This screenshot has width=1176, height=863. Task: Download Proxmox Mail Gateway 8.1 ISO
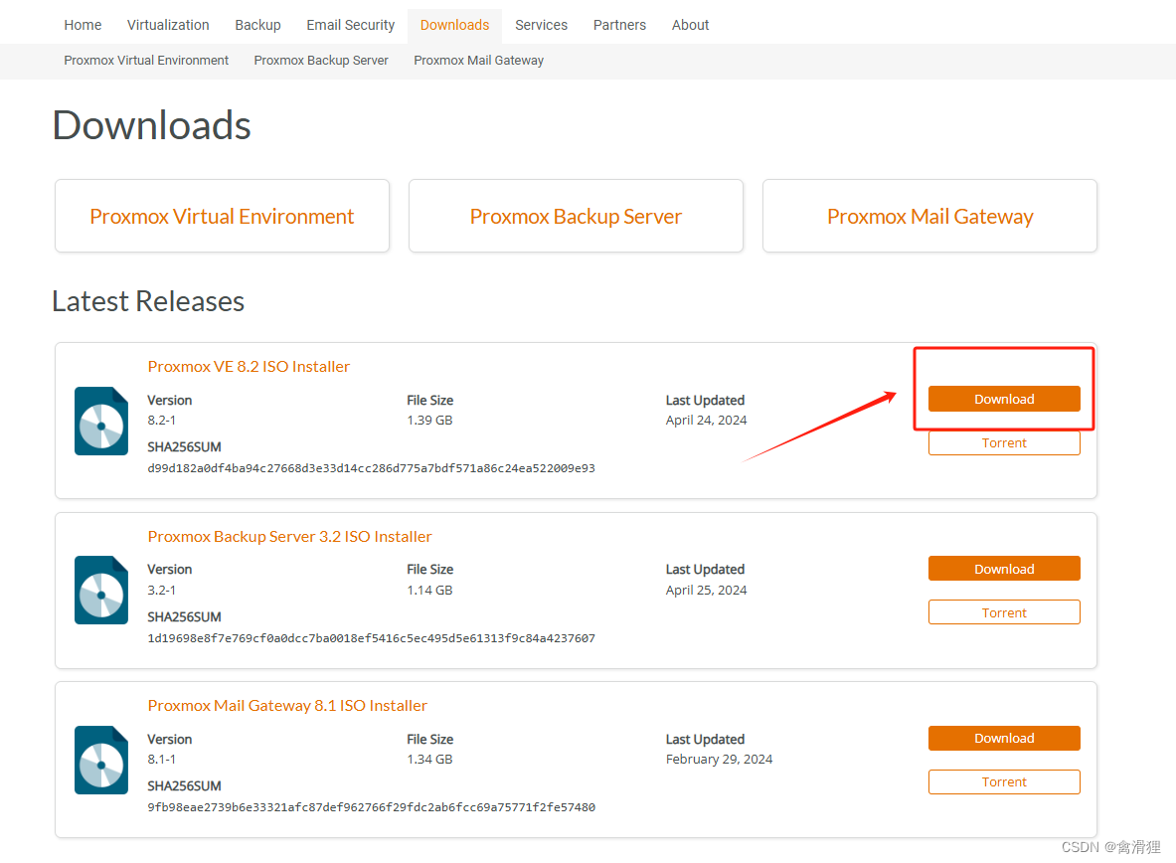[1004, 739]
